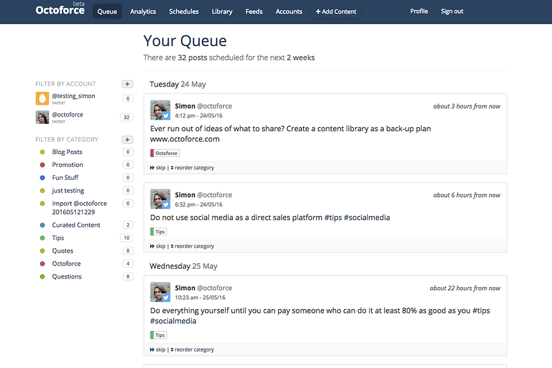
Task: Click the @testing_simon egg avatar
Action: click(42, 99)
